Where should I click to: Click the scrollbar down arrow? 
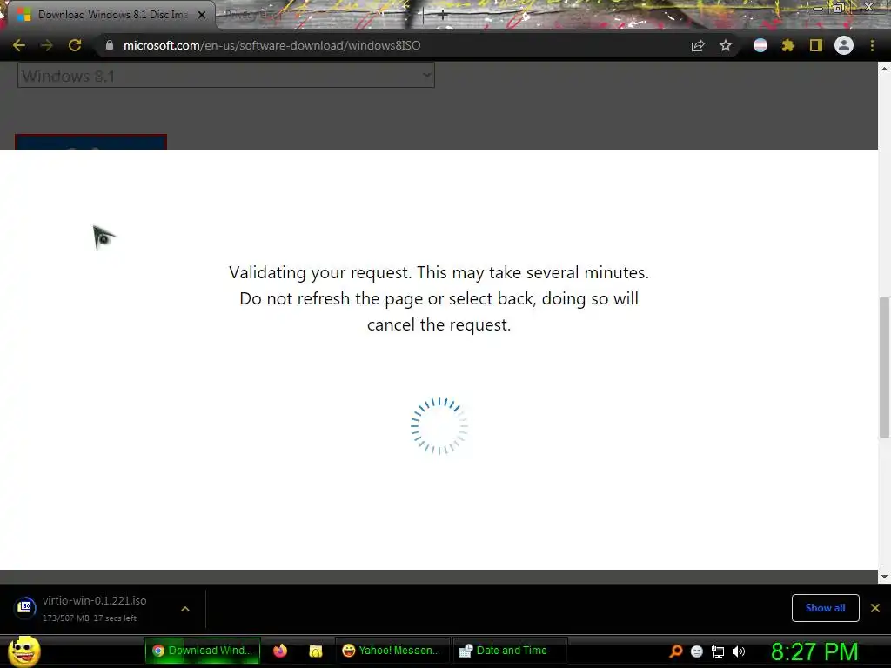pos(884,577)
